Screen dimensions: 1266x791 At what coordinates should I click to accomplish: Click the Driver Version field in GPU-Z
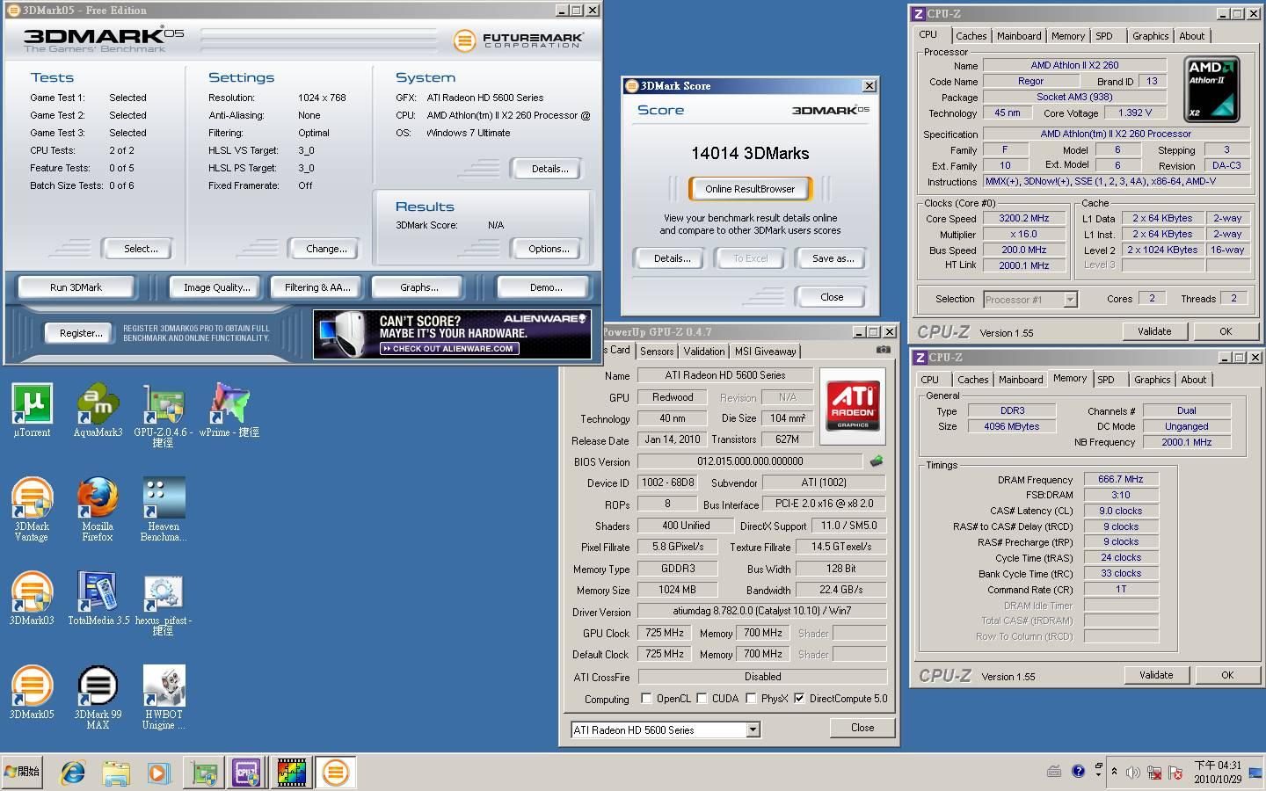(x=761, y=611)
